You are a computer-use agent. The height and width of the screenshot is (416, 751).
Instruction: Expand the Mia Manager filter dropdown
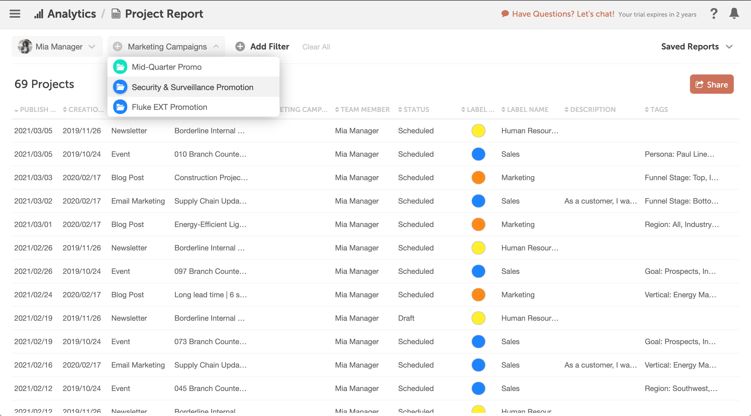[92, 47]
